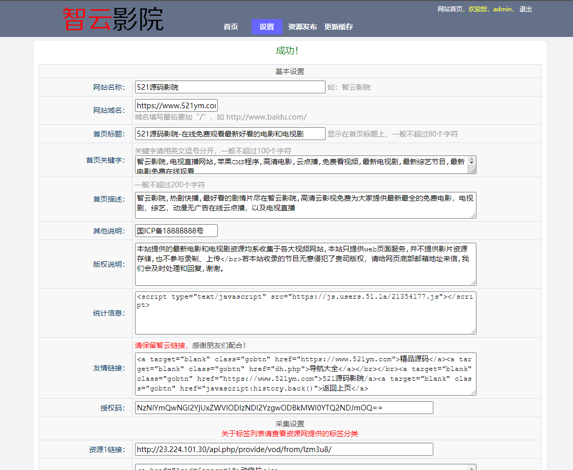Click 更新缓存 in the navigation bar

(x=338, y=27)
